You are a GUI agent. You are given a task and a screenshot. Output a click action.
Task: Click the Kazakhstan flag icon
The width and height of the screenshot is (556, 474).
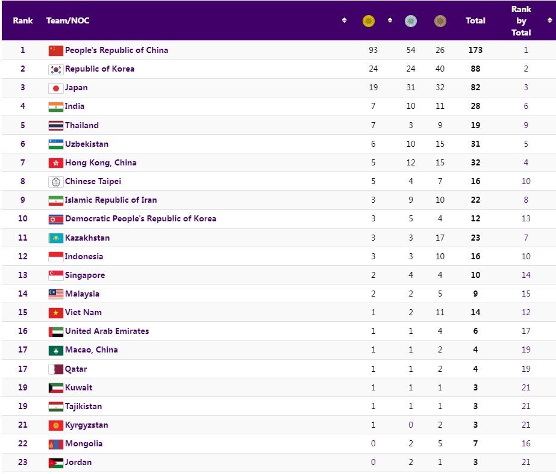coord(55,238)
